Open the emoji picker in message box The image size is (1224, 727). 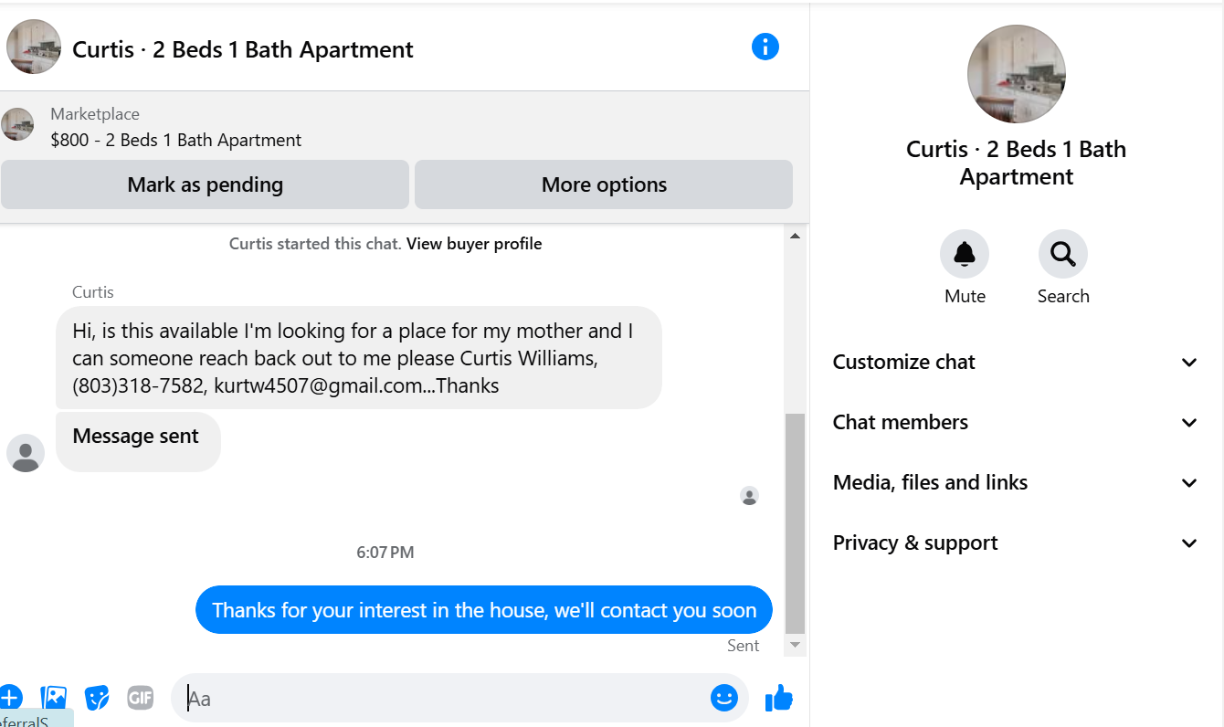[x=724, y=699]
